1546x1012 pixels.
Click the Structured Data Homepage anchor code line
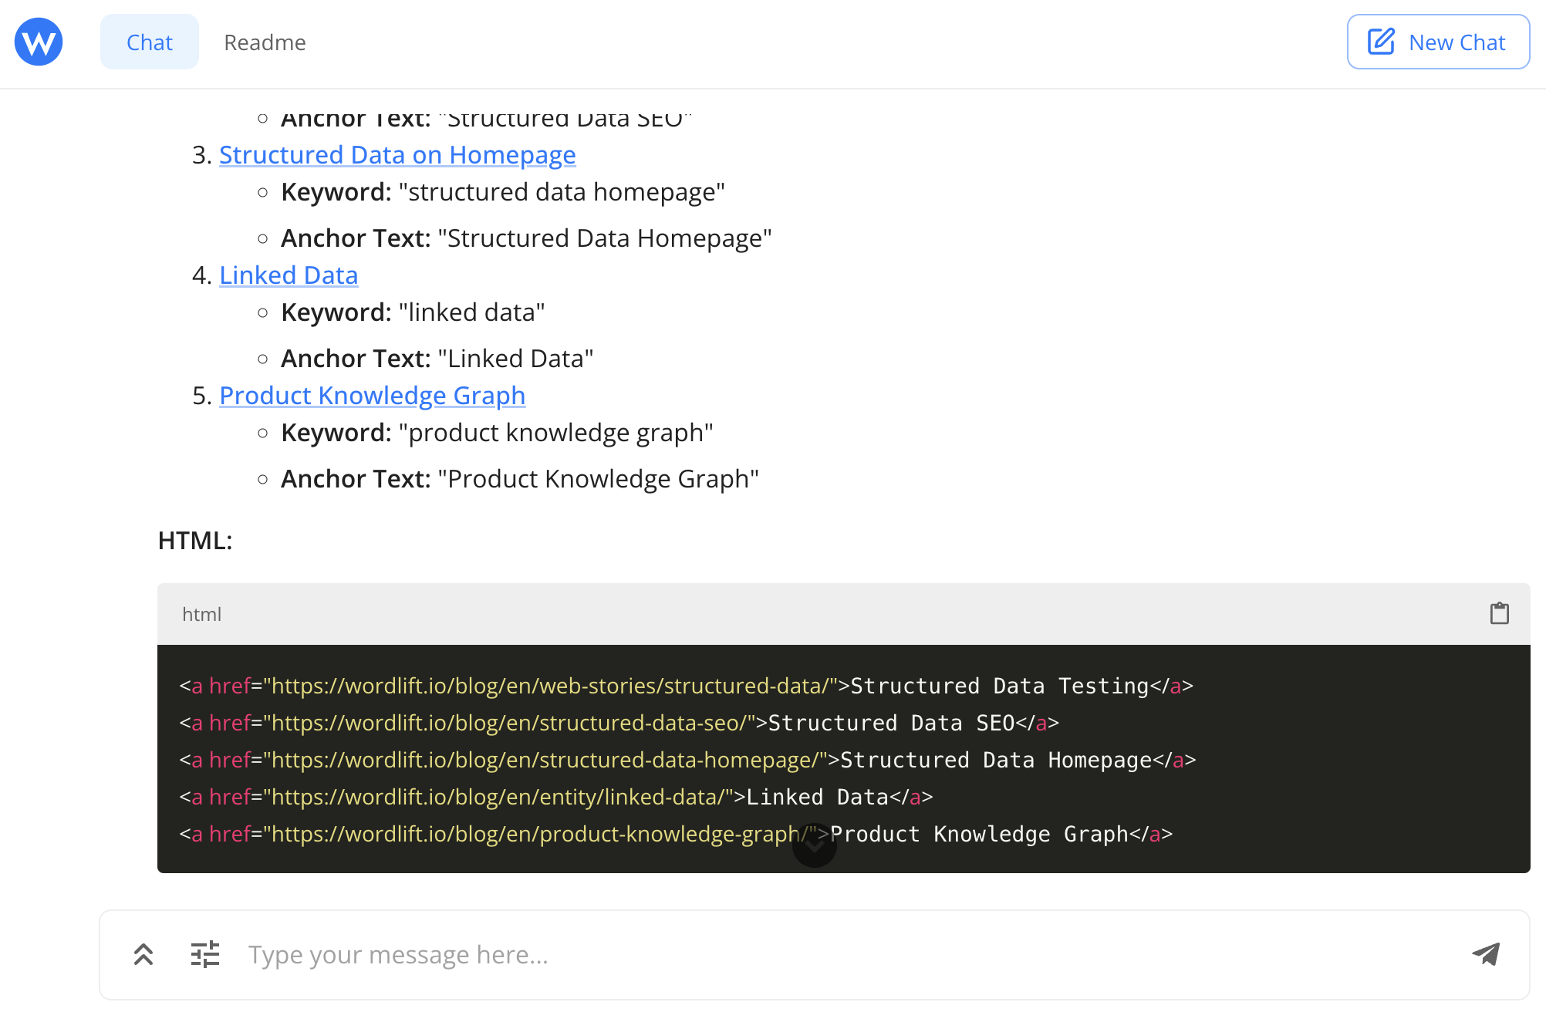pyautogui.click(x=687, y=760)
